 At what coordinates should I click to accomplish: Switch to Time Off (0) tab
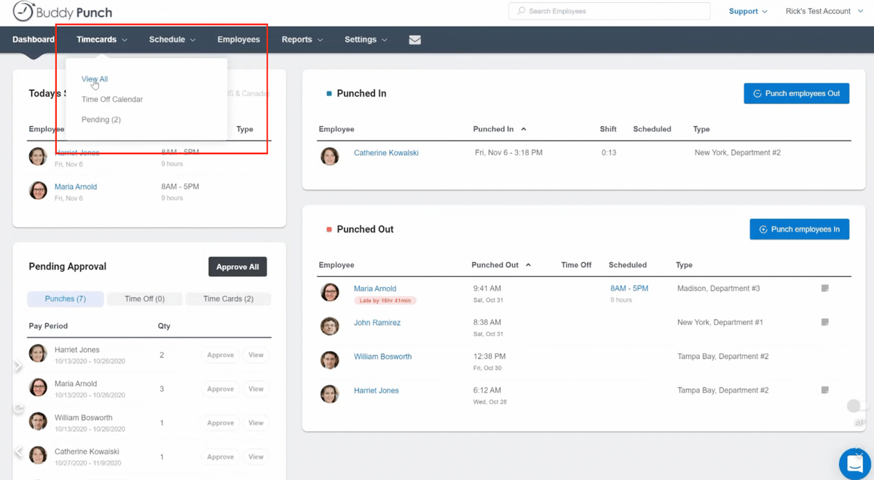tap(144, 299)
